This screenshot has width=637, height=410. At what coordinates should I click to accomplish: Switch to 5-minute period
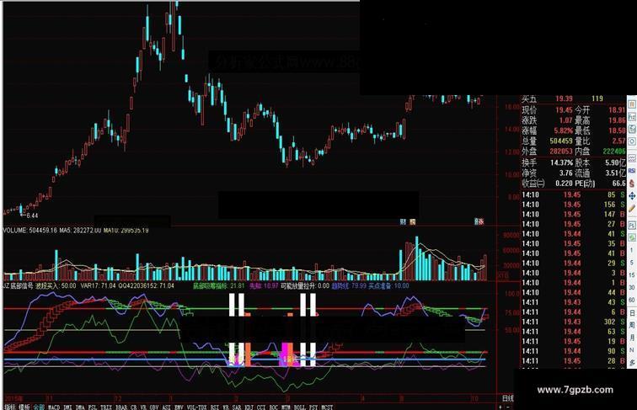click(x=632, y=263)
